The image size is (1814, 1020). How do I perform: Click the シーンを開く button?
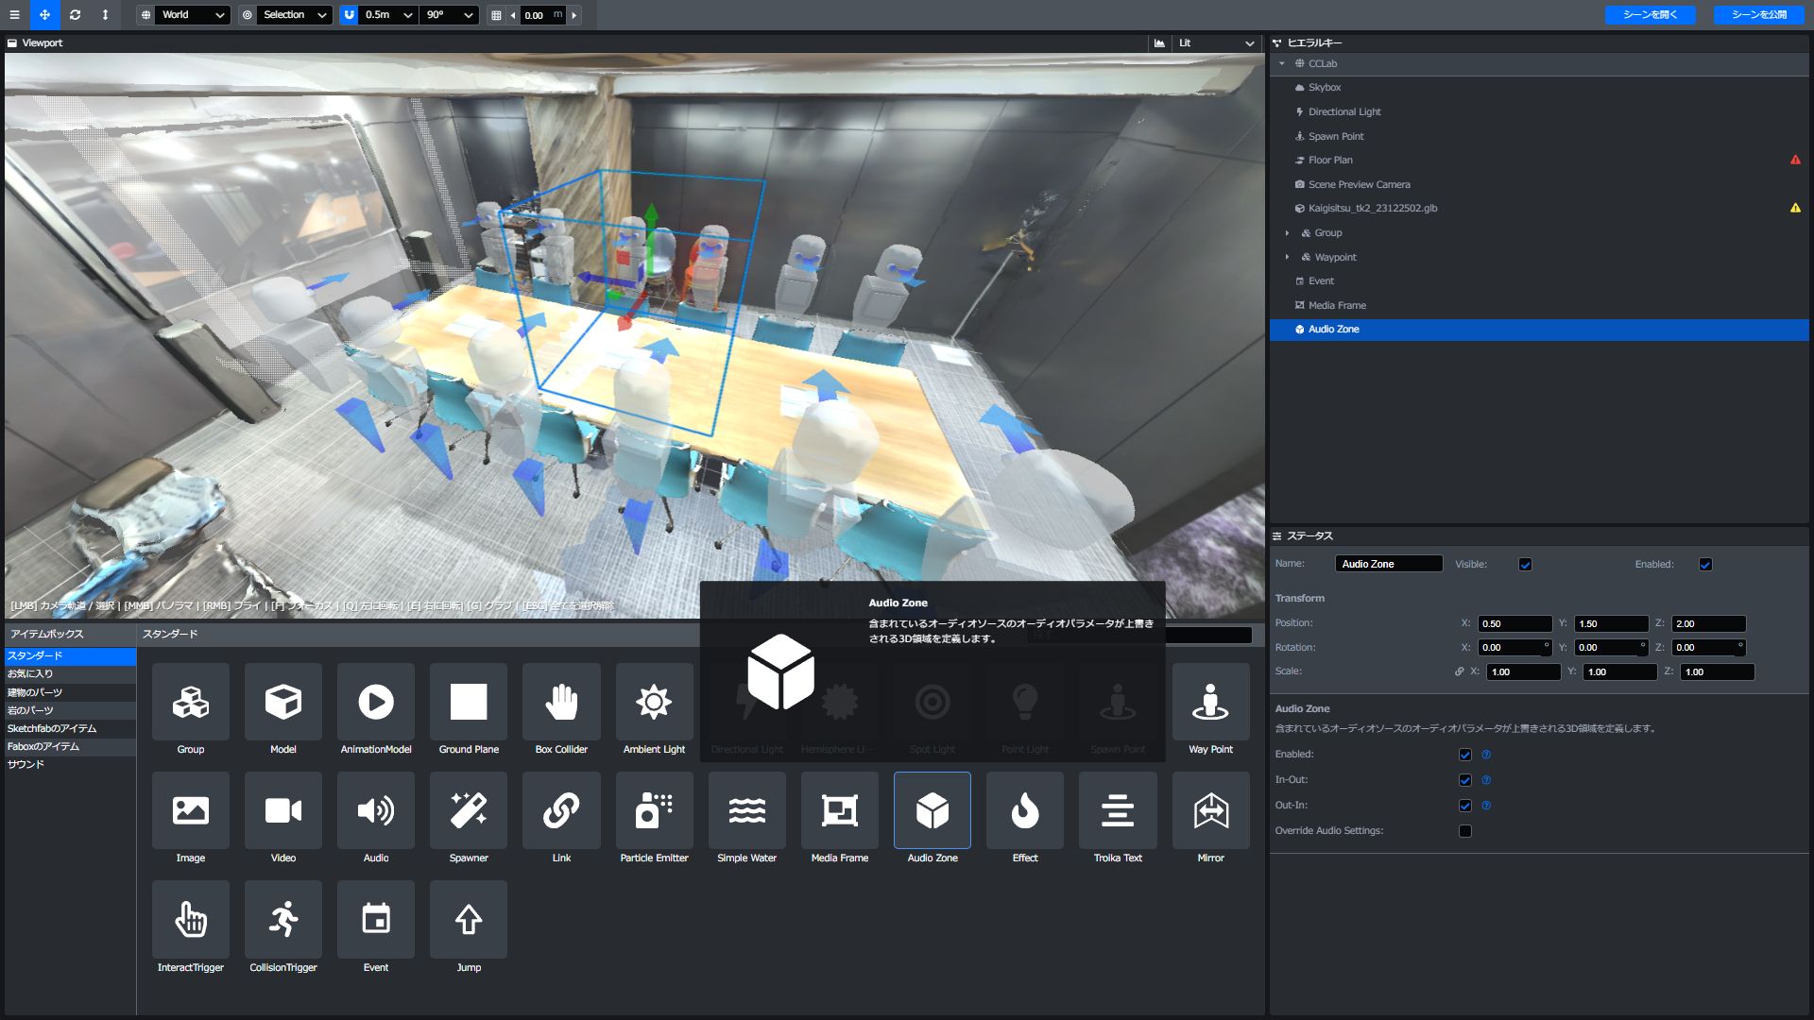[1650, 15]
